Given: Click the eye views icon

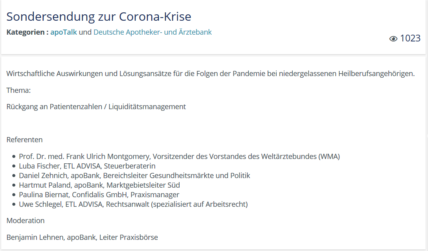Looking at the screenshot, I should pyautogui.click(x=393, y=39).
